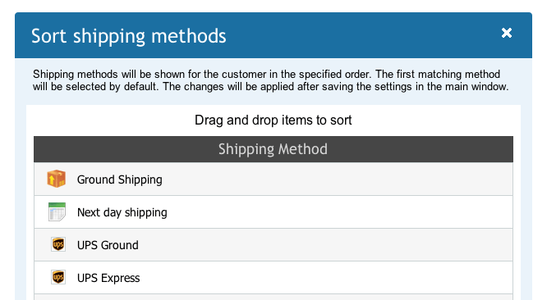Close the Sort shipping methods dialog

pyautogui.click(x=507, y=33)
